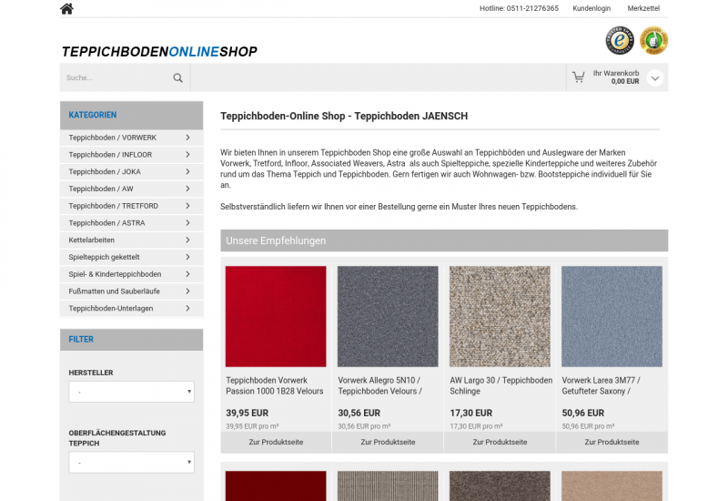Expand chevron next to Teppichboden / JOKA
The image size is (728, 501).
click(x=187, y=171)
